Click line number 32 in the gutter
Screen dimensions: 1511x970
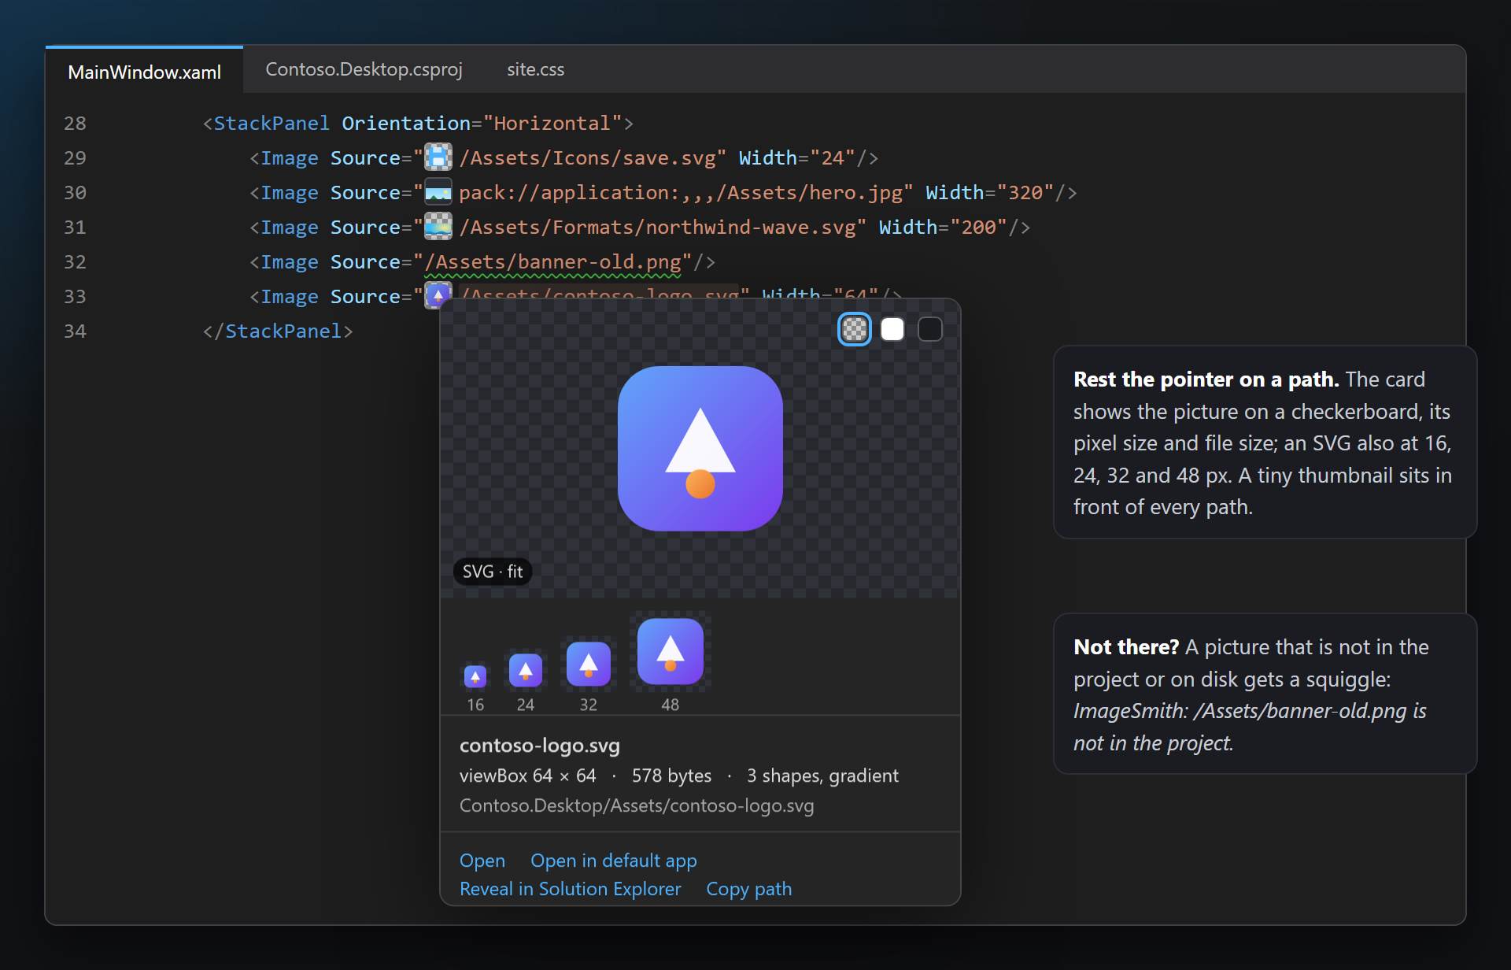click(75, 261)
